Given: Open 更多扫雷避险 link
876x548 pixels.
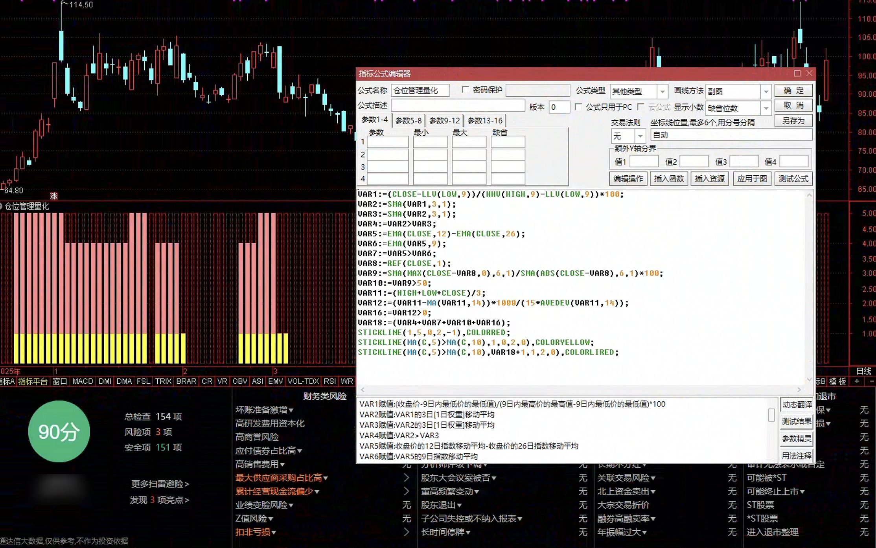Looking at the screenshot, I should (x=160, y=484).
